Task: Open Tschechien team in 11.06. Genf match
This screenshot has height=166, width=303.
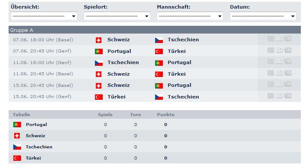Action: pos(123,62)
